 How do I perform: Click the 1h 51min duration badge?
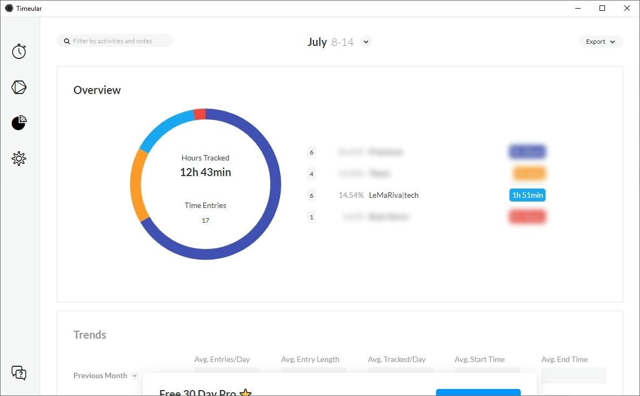[527, 195]
